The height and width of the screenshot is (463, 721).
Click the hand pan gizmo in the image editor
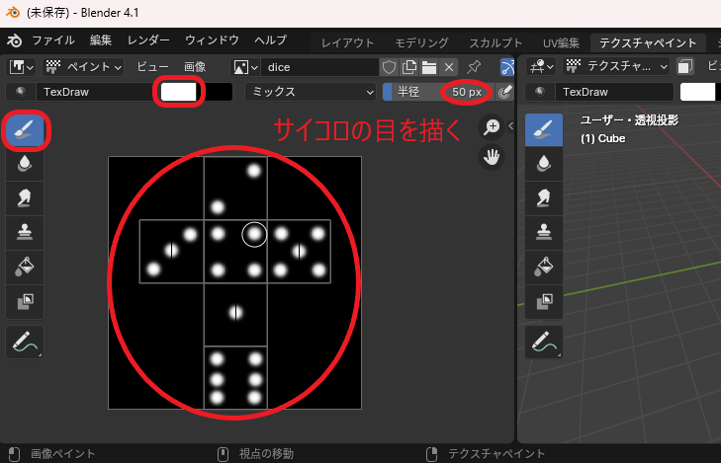point(492,157)
